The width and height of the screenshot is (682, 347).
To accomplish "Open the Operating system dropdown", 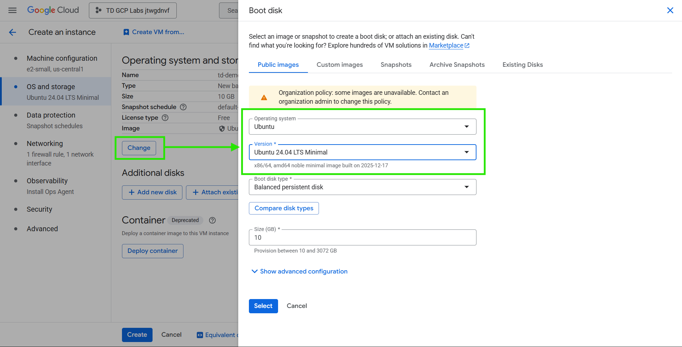I will 362,127.
